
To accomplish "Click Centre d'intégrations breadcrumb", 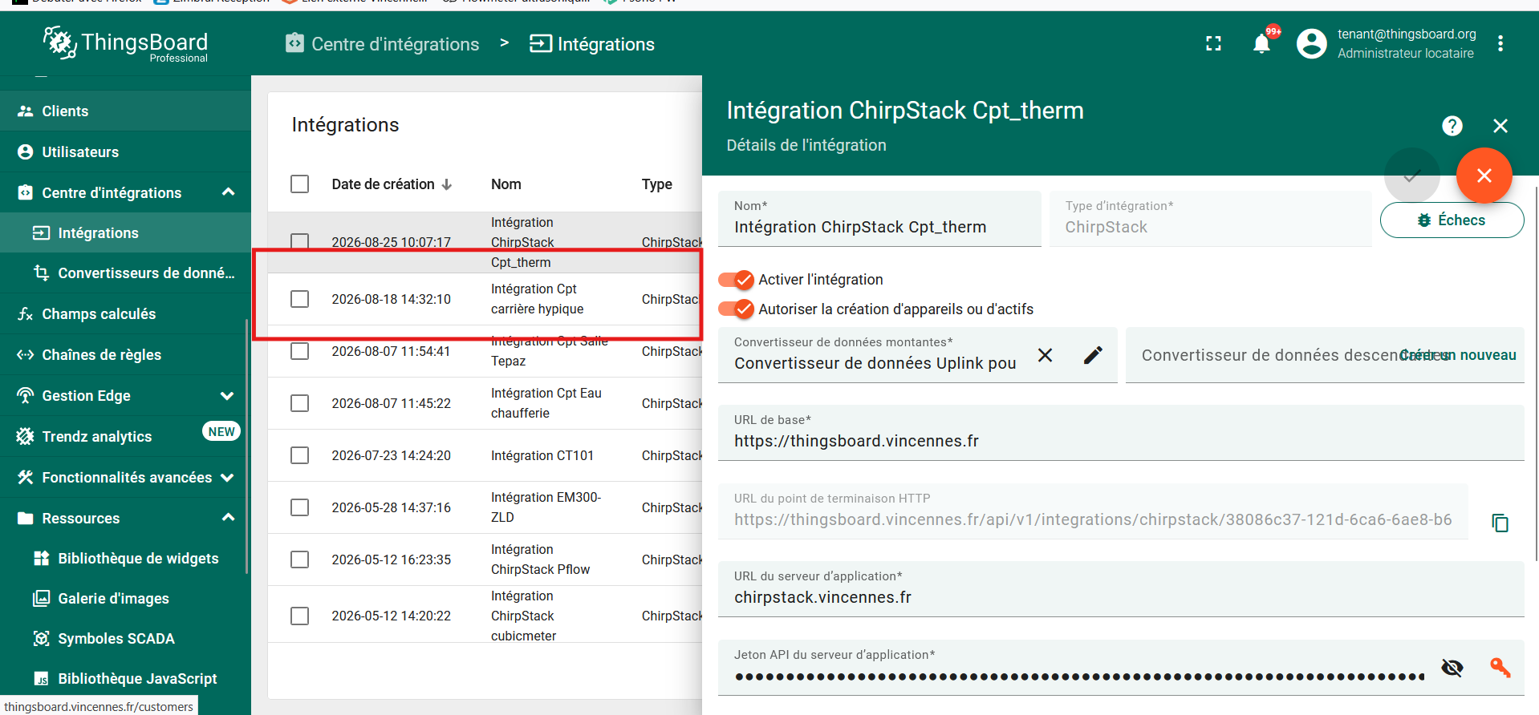I will [382, 44].
